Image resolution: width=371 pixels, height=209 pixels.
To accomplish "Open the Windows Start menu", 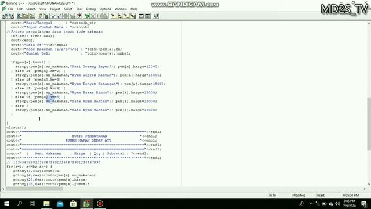I will click(6, 204).
